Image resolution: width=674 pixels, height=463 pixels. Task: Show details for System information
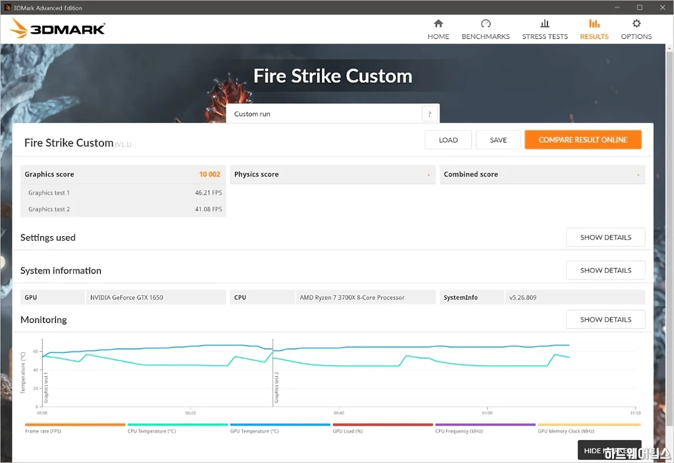click(606, 270)
